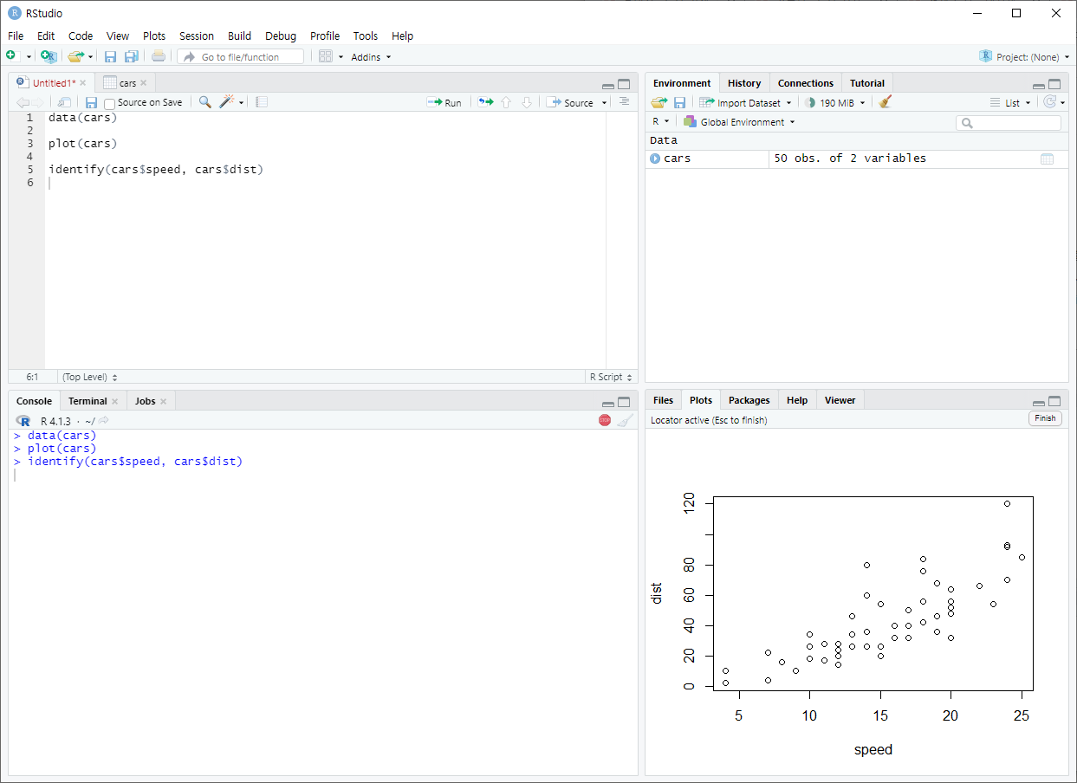This screenshot has width=1077, height=783.
Task: Open the Help menu
Action: 402,36
